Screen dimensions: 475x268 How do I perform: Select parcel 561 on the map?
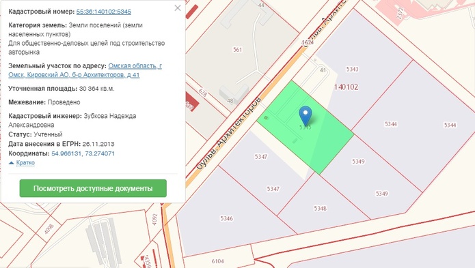click(x=238, y=49)
